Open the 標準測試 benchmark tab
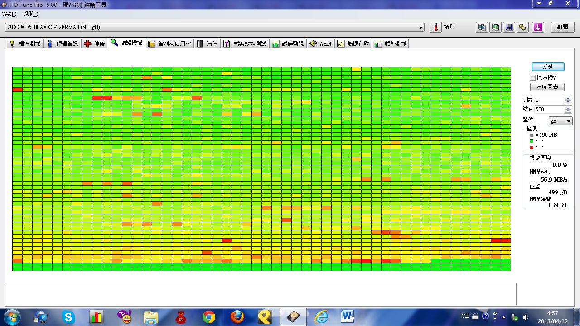 (25, 44)
